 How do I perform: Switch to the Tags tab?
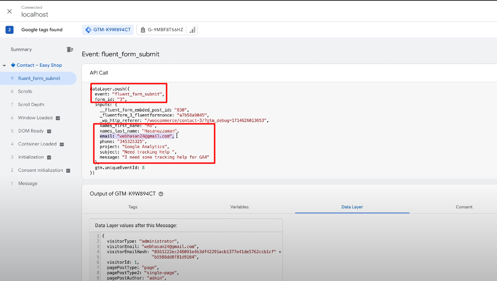[x=133, y=207]
